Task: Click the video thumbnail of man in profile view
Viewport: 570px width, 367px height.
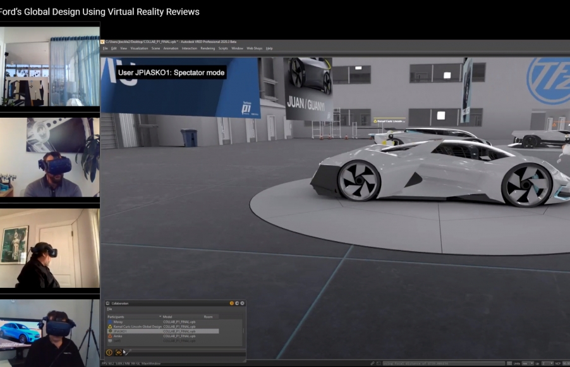Action: 50,248
